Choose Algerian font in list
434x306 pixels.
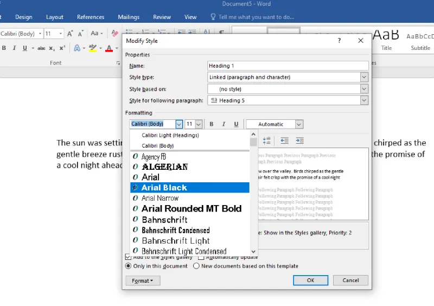(190, 167)
